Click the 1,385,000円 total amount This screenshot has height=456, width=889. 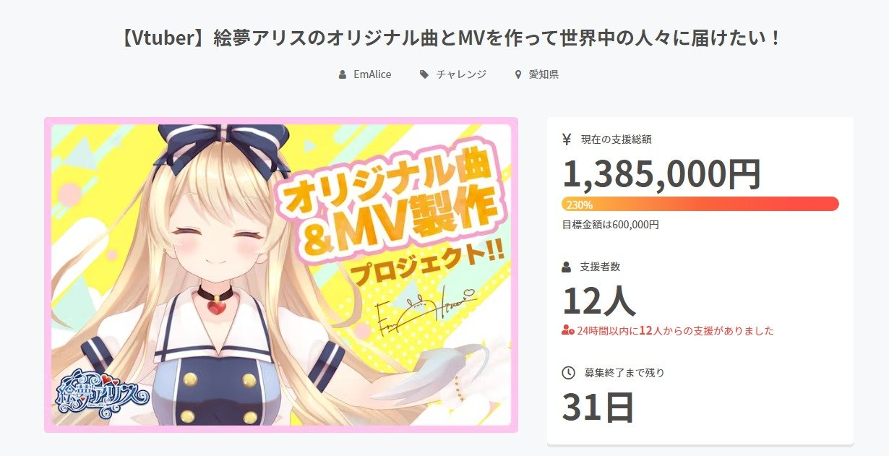tap(661, 173)
